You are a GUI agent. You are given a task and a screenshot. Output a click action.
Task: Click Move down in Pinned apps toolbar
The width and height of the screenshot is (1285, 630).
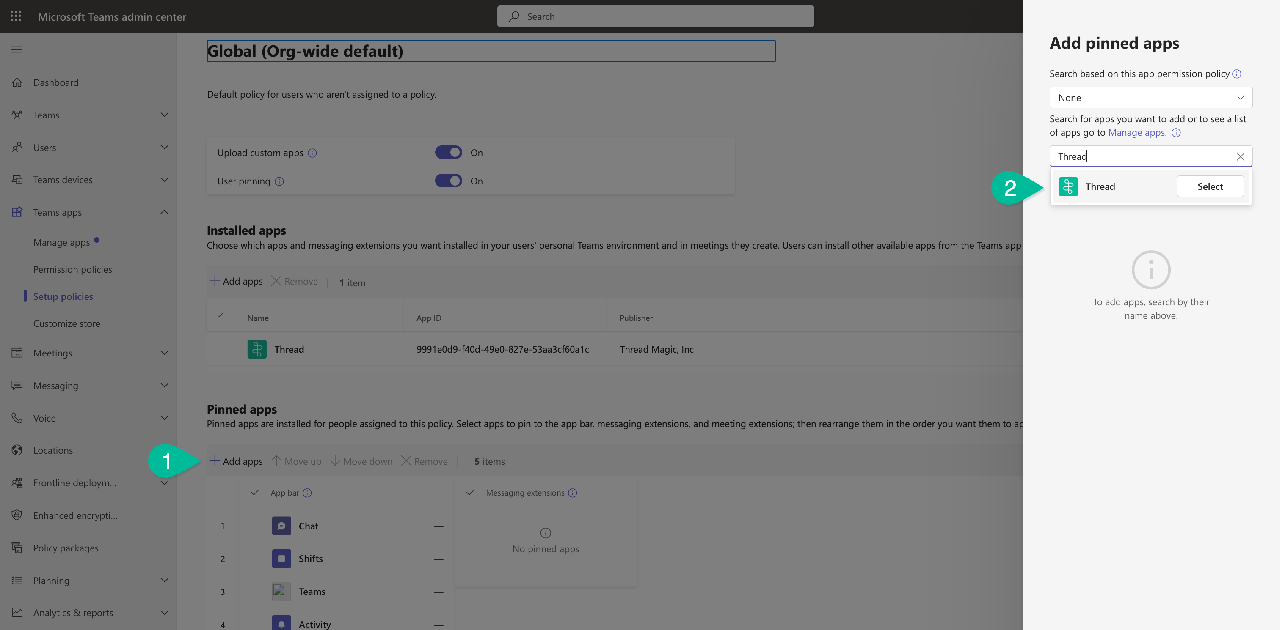(x=361, y=461)
